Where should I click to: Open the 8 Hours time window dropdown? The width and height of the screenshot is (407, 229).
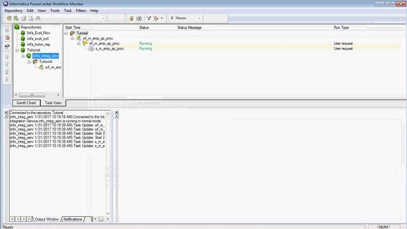pos(198,18)
